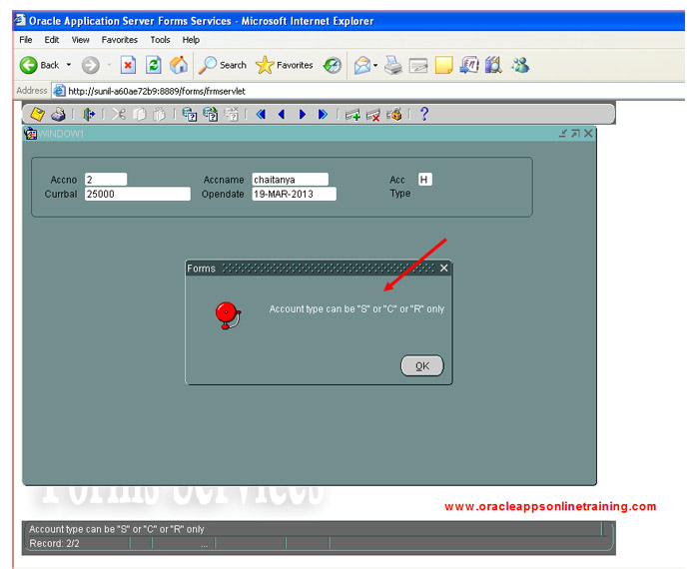Open the Favorites menu
The image size is (699, 569).
120,40
